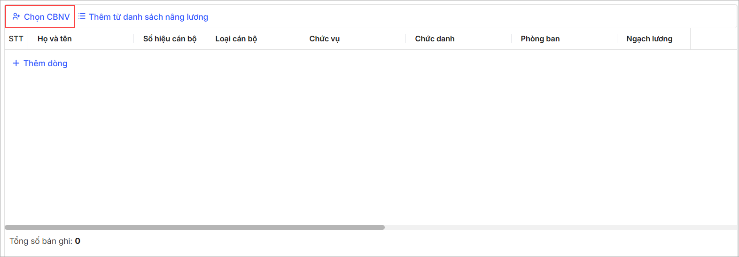Click the plus icon beside Thêm dòng

[16, 63]
